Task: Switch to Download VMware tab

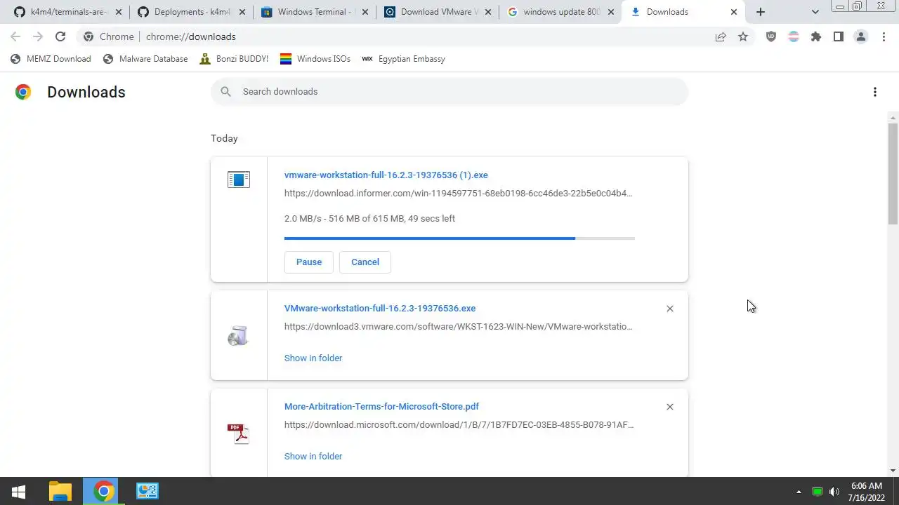Action: tap(439, 12)
